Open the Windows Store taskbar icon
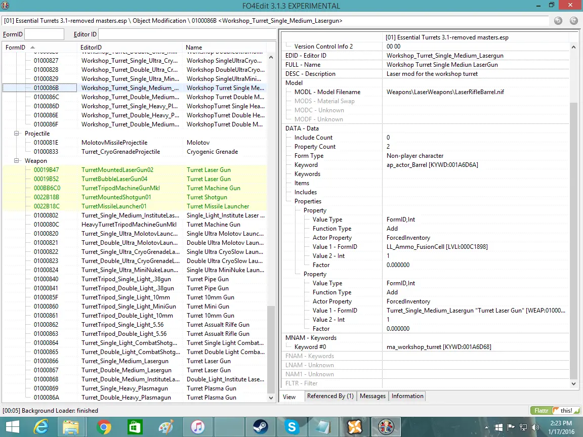This screenshot has height=437, width=583. [135, 427]
